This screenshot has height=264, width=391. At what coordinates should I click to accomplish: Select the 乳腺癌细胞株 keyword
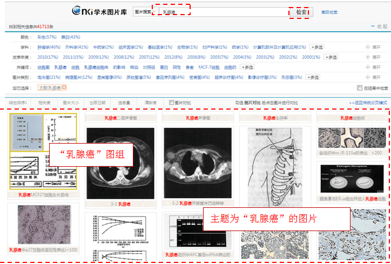96,67
